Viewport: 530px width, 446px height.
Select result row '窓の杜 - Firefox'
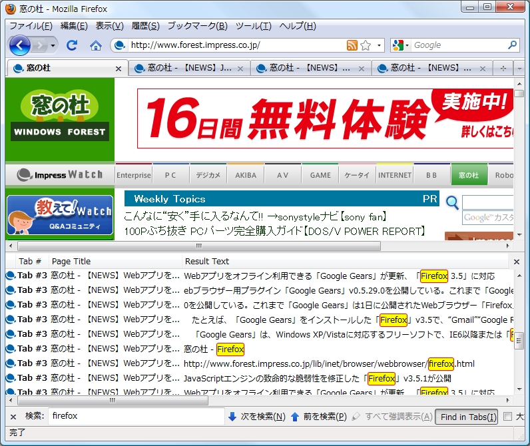pyautogui.click(x=260, y=349)
